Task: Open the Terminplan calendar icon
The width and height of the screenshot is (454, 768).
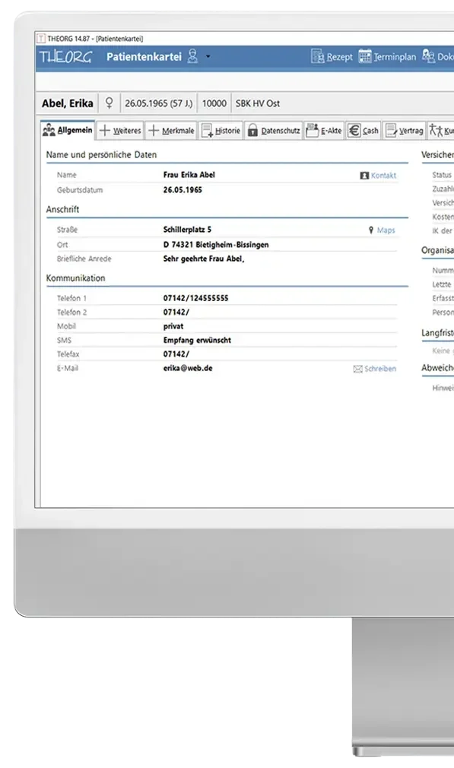Action: (x=365, y=56)
